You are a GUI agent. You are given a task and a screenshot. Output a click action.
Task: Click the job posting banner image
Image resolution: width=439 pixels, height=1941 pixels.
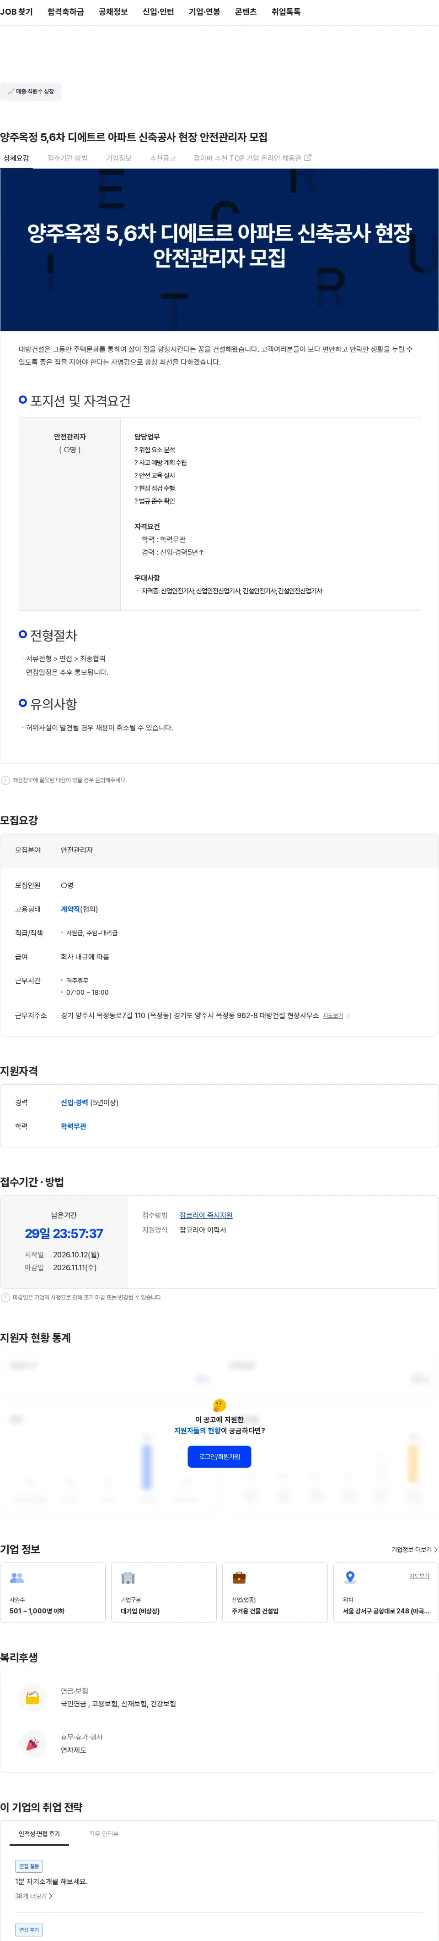[x=219, y=249]
